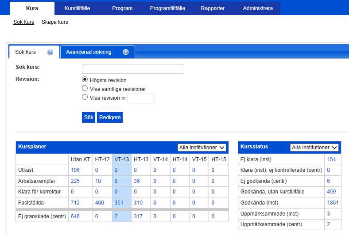Open Uppmärksammade (centr) count 2
Viewport: 349px width, 235px height.
[329, 224]
